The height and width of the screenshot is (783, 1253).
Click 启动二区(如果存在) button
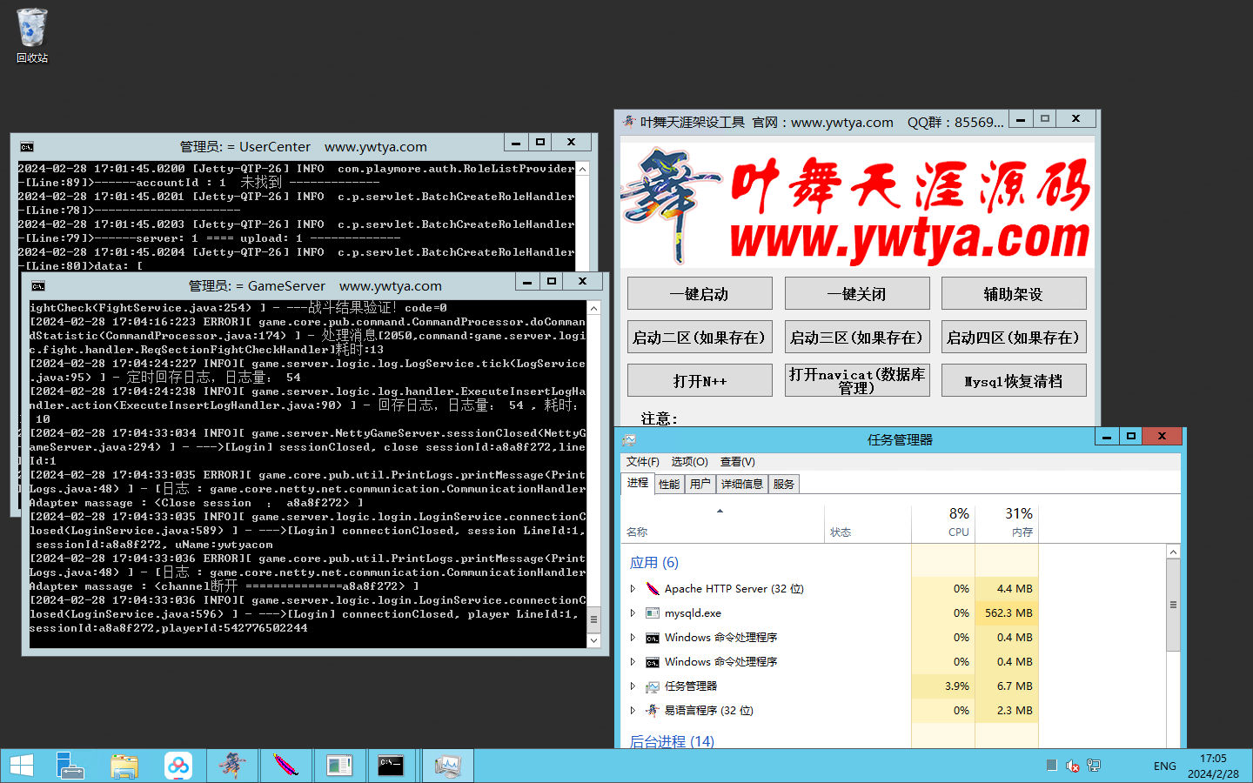pyautogui.click(x=700, y=337)
